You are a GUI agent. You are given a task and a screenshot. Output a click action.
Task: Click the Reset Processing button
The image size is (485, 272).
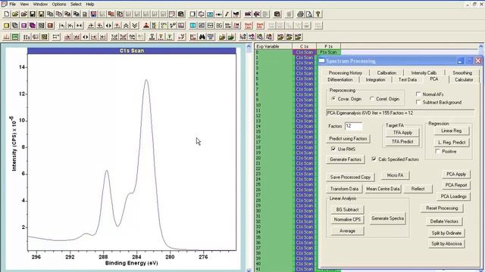(442, 209)
